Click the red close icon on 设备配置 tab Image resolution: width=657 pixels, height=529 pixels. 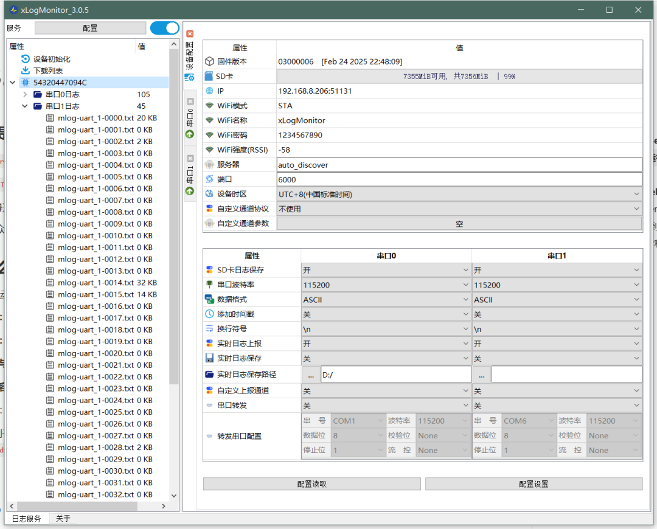(190, 34)
